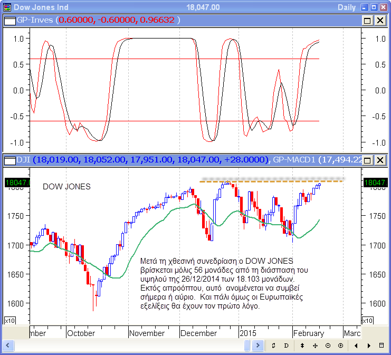This screenshot has height=355, width=391.
Task: Click the left 'x10' scale box
Action: (x=10, y=320)
